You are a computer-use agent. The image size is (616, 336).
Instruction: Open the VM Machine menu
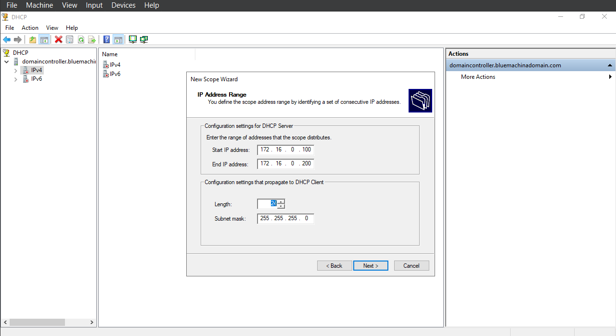[x=39, y=5]
